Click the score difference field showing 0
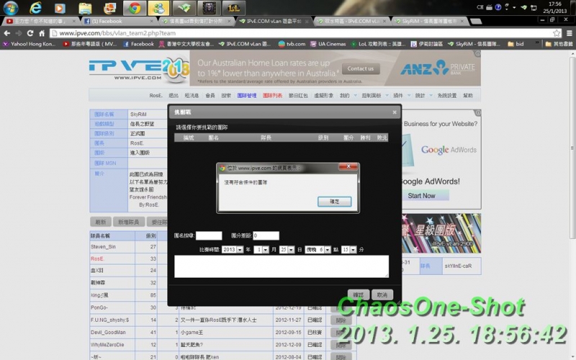This screenshot has width=576, height=360. coord(266,235)
